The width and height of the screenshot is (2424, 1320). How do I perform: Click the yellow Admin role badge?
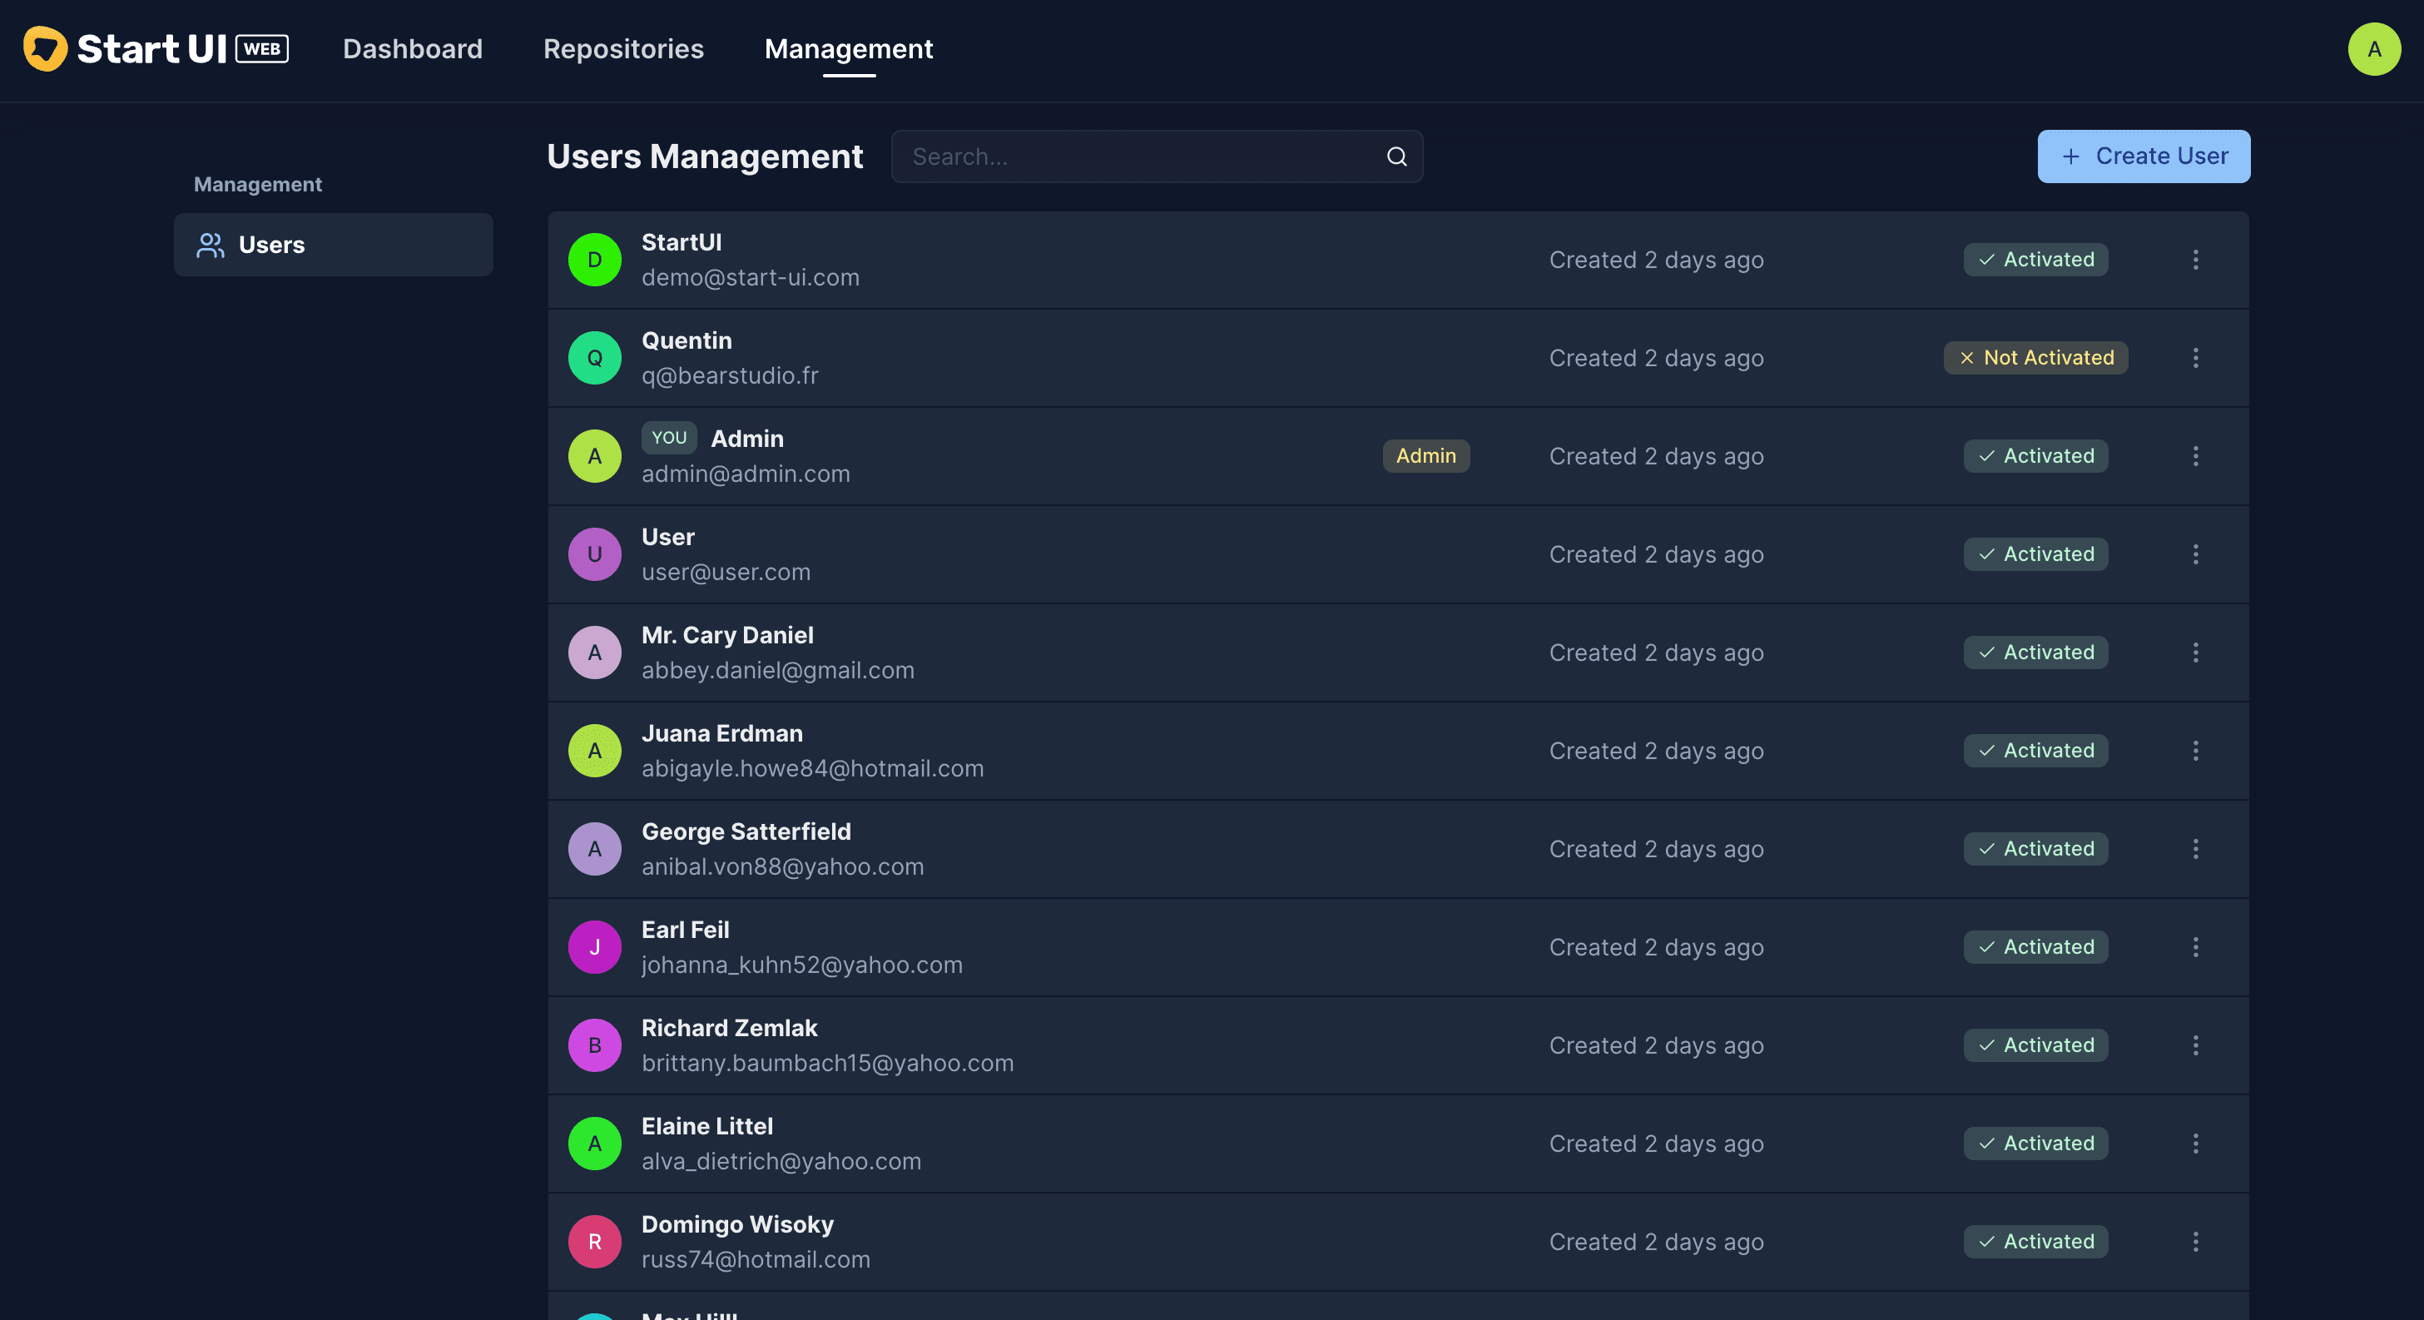[1425, 456]
